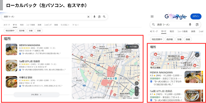Select MENYA NAKAGAWA 4.3 pin on desktop map
The width and height of the screenshot is (206, 103).
[x=96, y=47]
